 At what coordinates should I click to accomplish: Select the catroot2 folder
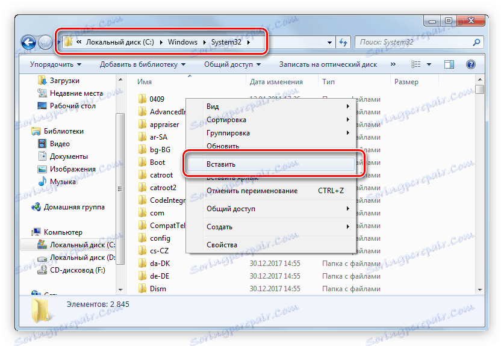coord(157,188)
